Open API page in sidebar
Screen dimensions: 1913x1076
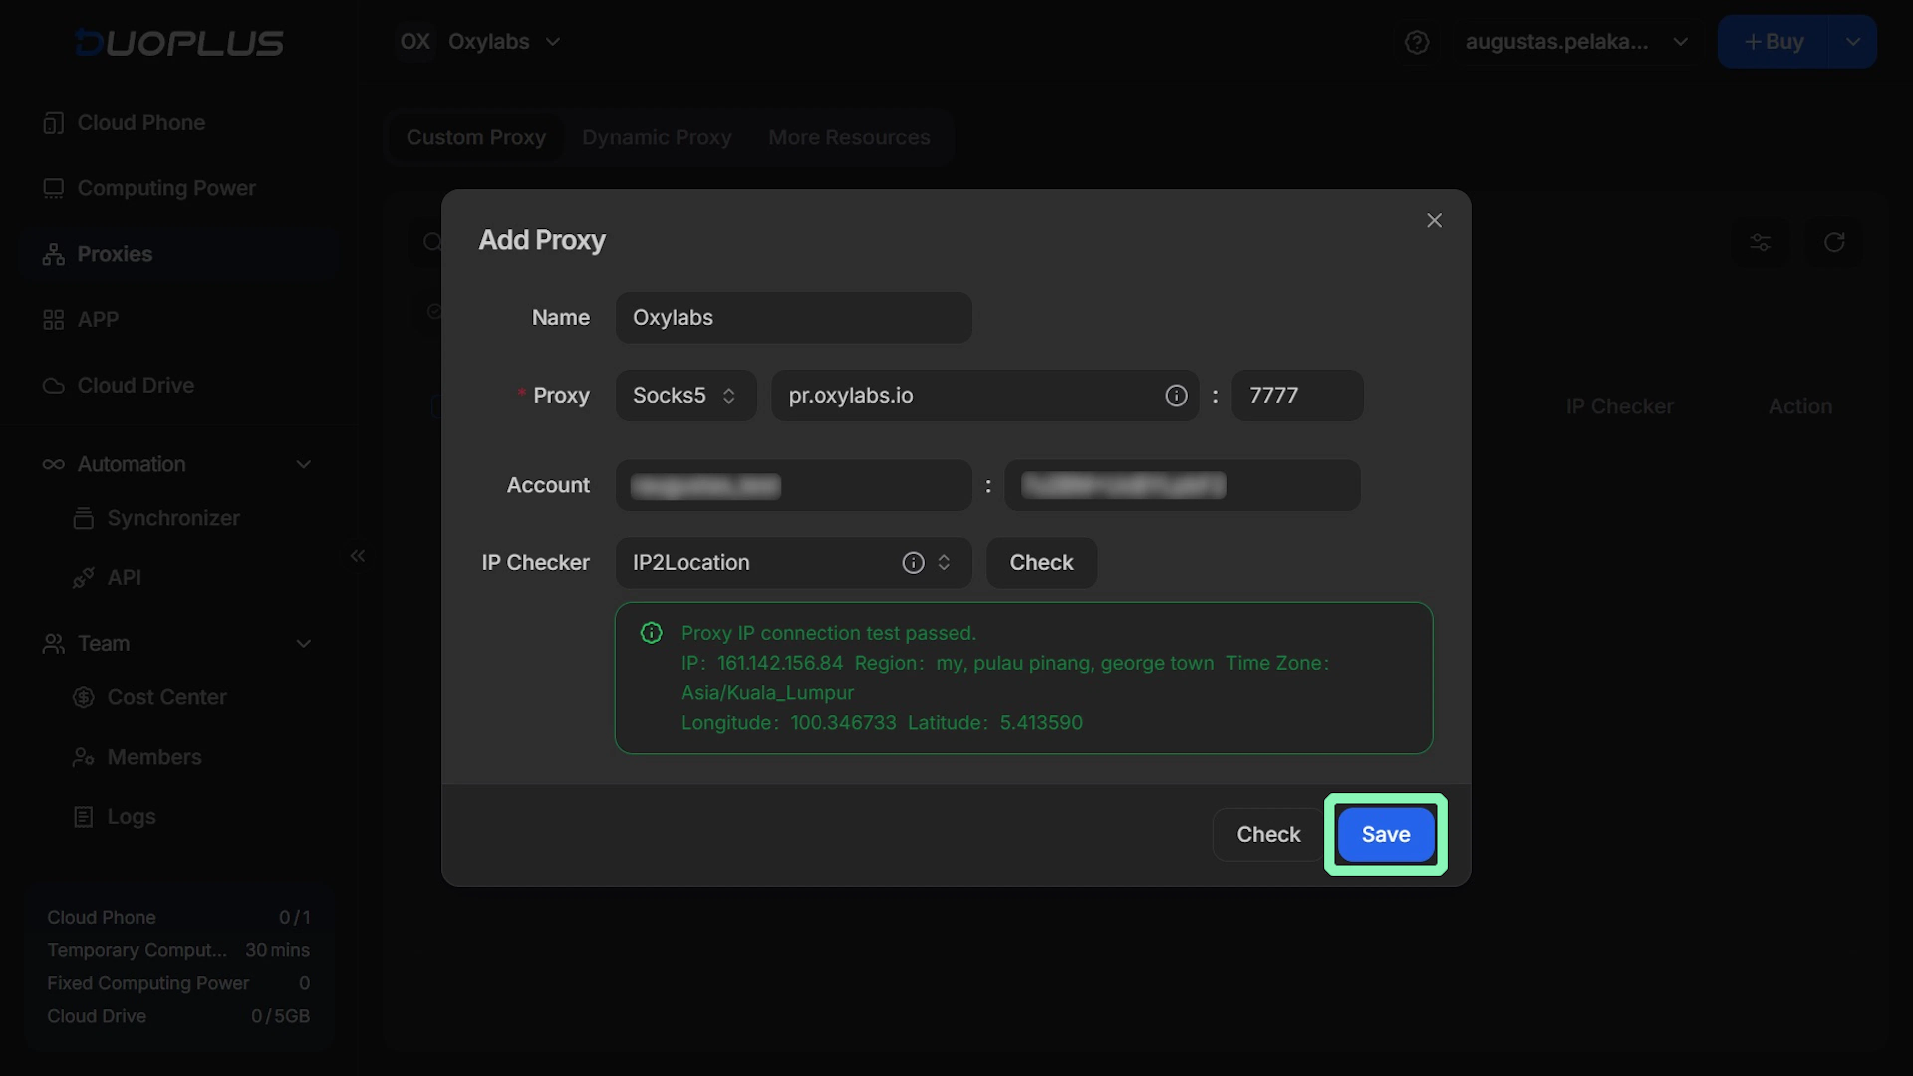pyautogui.click(x=124, y=578)
